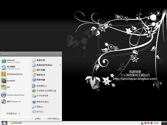Click the first system tray icon
The height and width of the screenshot is (125, 167).
click(x=142, y=123)
